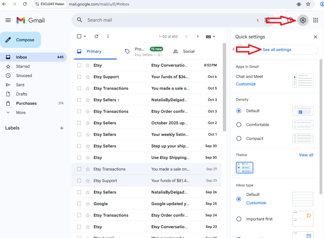
Task: Open the input tools keyboard dropdown
Action: tap(211, 37)
